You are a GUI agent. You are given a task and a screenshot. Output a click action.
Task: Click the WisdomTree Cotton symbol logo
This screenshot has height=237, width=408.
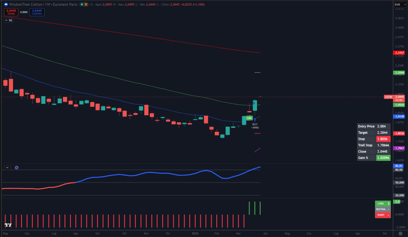[6, 4]
